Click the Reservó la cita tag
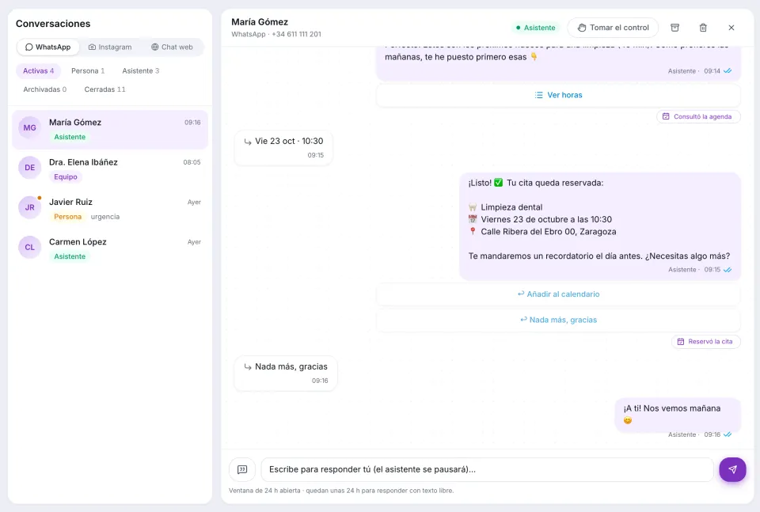 point(705,342)
